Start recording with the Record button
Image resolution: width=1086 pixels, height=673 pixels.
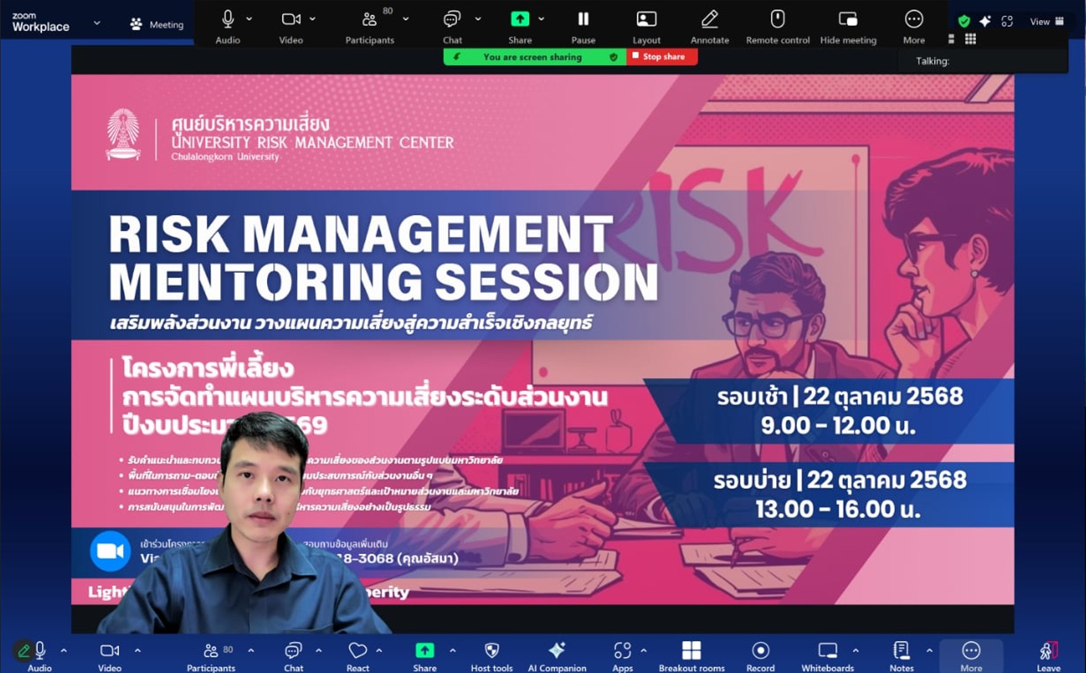click(760, 651)
